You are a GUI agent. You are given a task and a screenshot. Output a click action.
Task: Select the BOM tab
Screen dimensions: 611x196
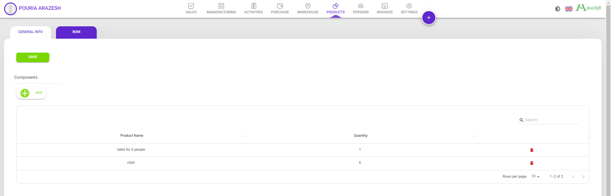coord(76,32)
